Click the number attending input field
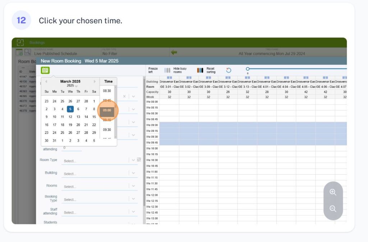The height and width of the screenshot is (242, 368). tap(72, 148)
